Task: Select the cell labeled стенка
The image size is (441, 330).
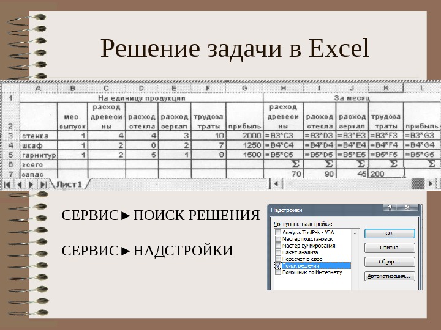Action: 38,136
